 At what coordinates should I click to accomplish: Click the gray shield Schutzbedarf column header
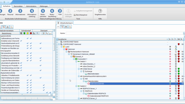pos(21,33)
